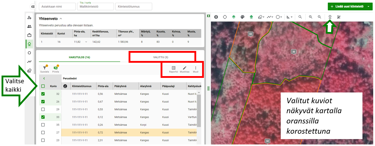This screenshot has height=146, width=375.
Task: Select the HAKUTULOS (16) tab
Action: click(x=79, y=57)
